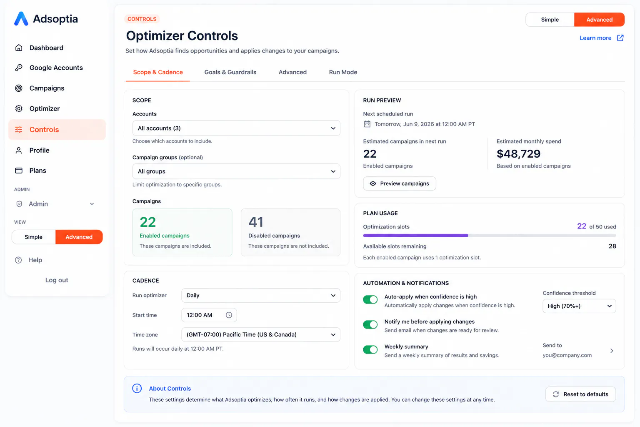
Task: Click the external link icon beside Learn more
Action: (620, 38)
